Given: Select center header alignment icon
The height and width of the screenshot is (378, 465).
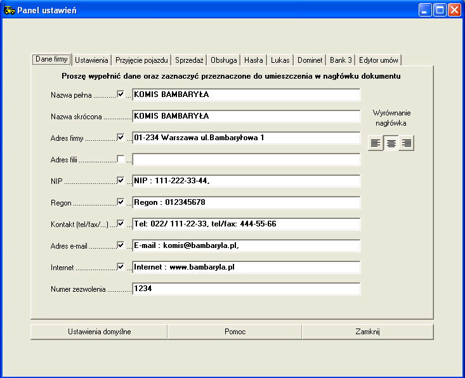Looking at the screenshot, I should [x=391, y=143].
